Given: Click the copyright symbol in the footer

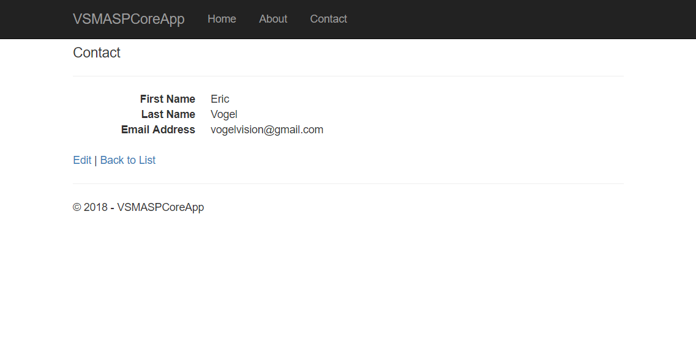Looking at the screenshot, I should (77, 207).
